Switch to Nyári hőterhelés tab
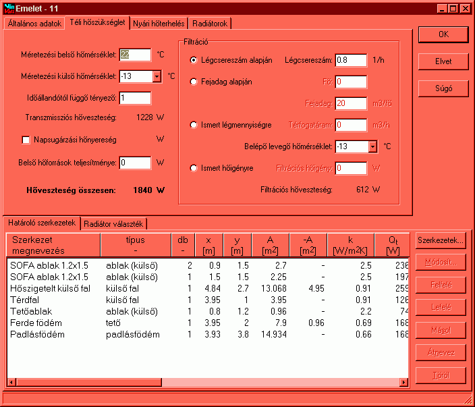Image resolution: width=475 pixels, height=407 pixels. click(159, 24)
